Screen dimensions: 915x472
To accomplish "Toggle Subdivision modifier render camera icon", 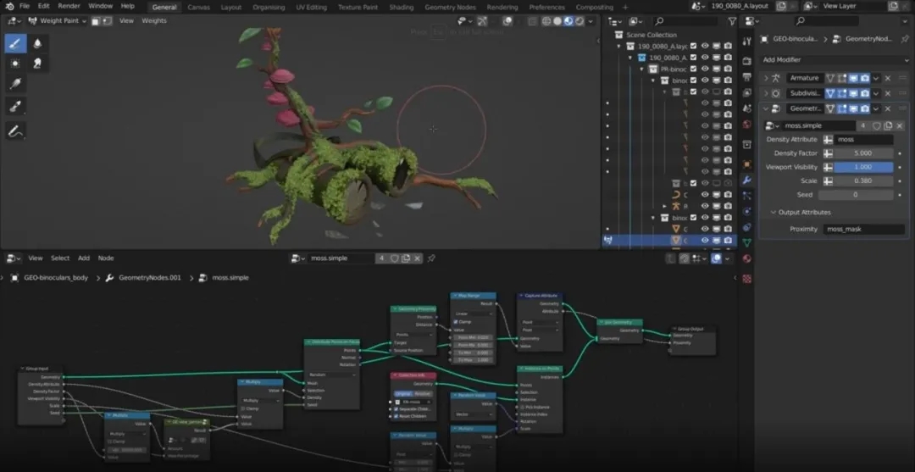I will point(864,93).
